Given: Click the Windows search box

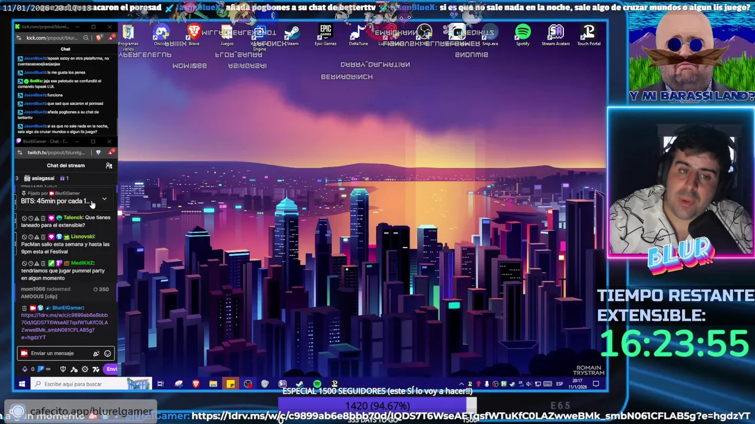Looking at the screenshot, I should 90,384.
